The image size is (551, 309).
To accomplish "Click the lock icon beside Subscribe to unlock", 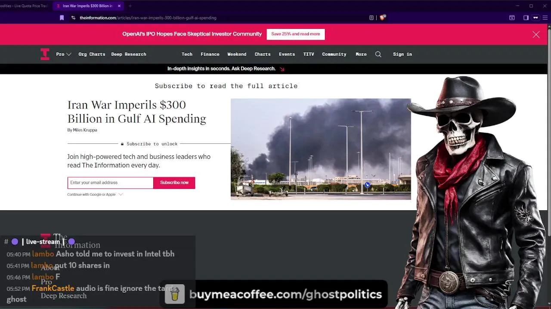I will 122,144.
